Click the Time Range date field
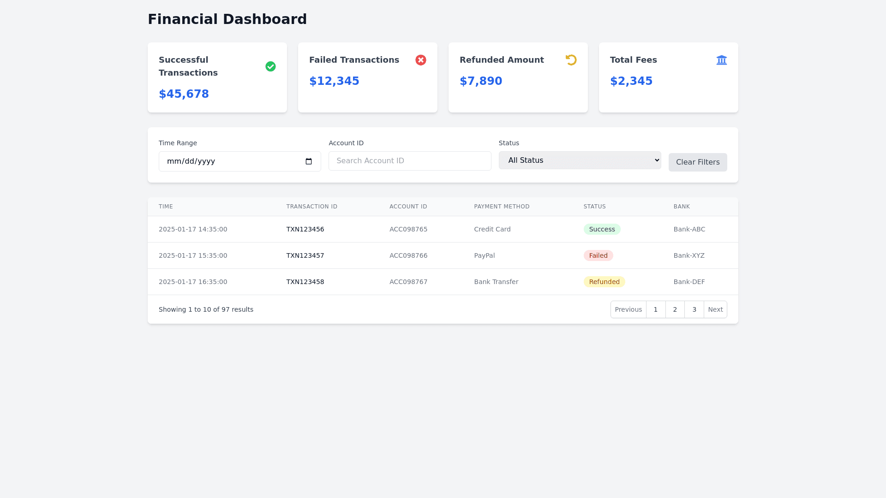886x498 pixels. (231, 161)
